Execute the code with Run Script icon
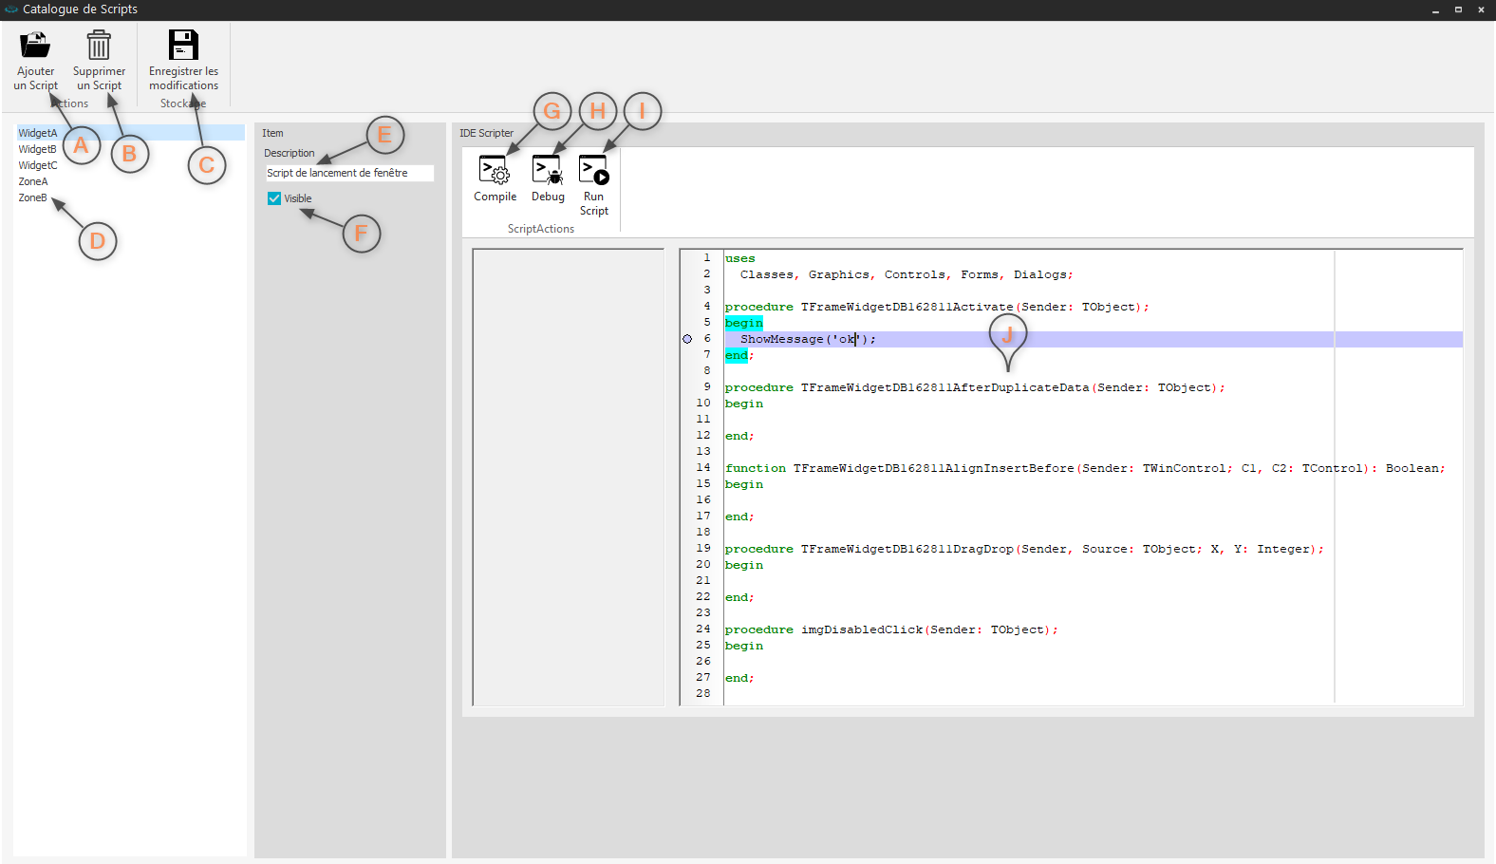This screenshot has height=864, width=1496. [x=594, y=171]
